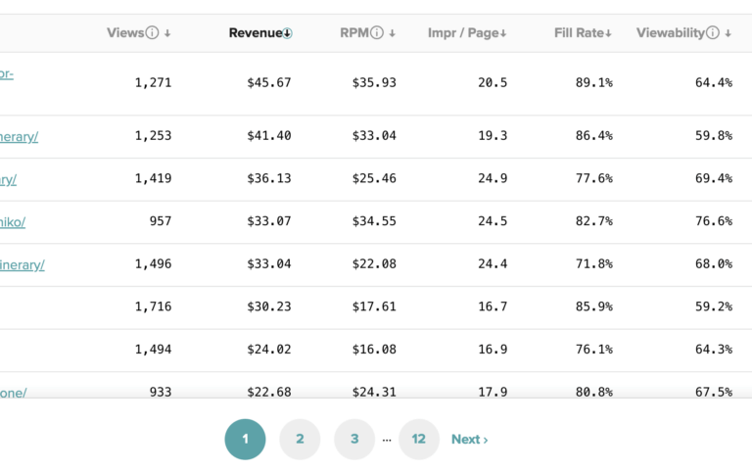752x471 pixels.
Task: Select the 85.9% fill rate value
Action: [x=594, y=306]
